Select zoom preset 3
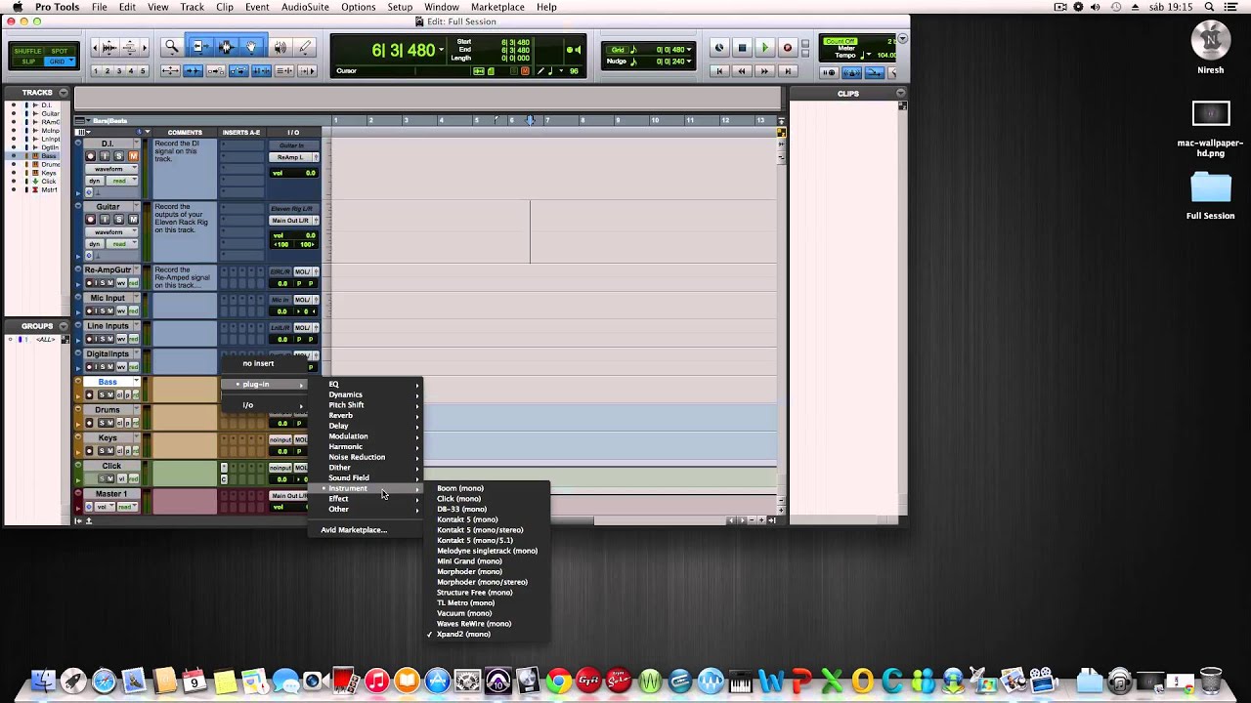 (x=120, y=71)
